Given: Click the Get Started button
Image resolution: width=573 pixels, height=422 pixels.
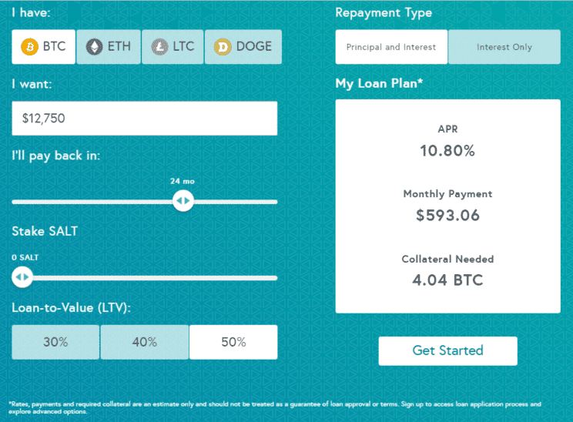Looking at the screenshot, I should 447,350.
